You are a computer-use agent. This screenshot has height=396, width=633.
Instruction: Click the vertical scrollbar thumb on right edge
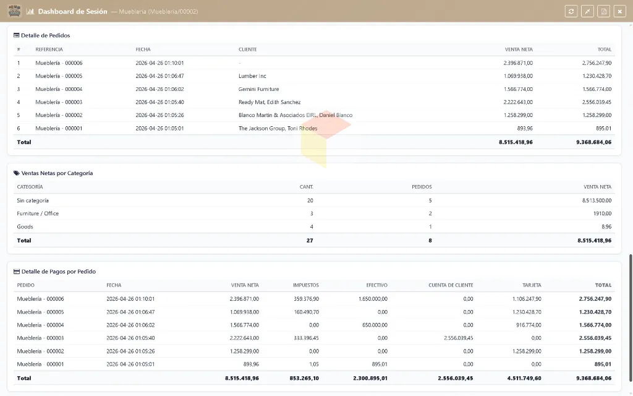point(631,317)
